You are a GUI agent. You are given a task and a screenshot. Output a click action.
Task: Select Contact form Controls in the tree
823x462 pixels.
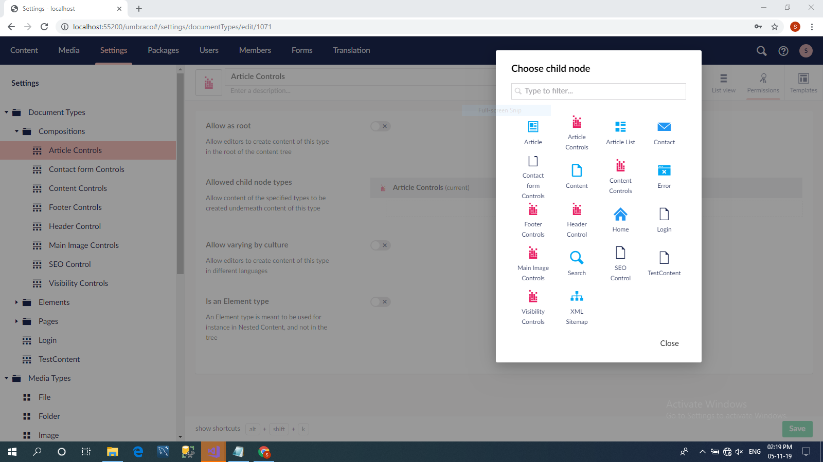(86, 169)
